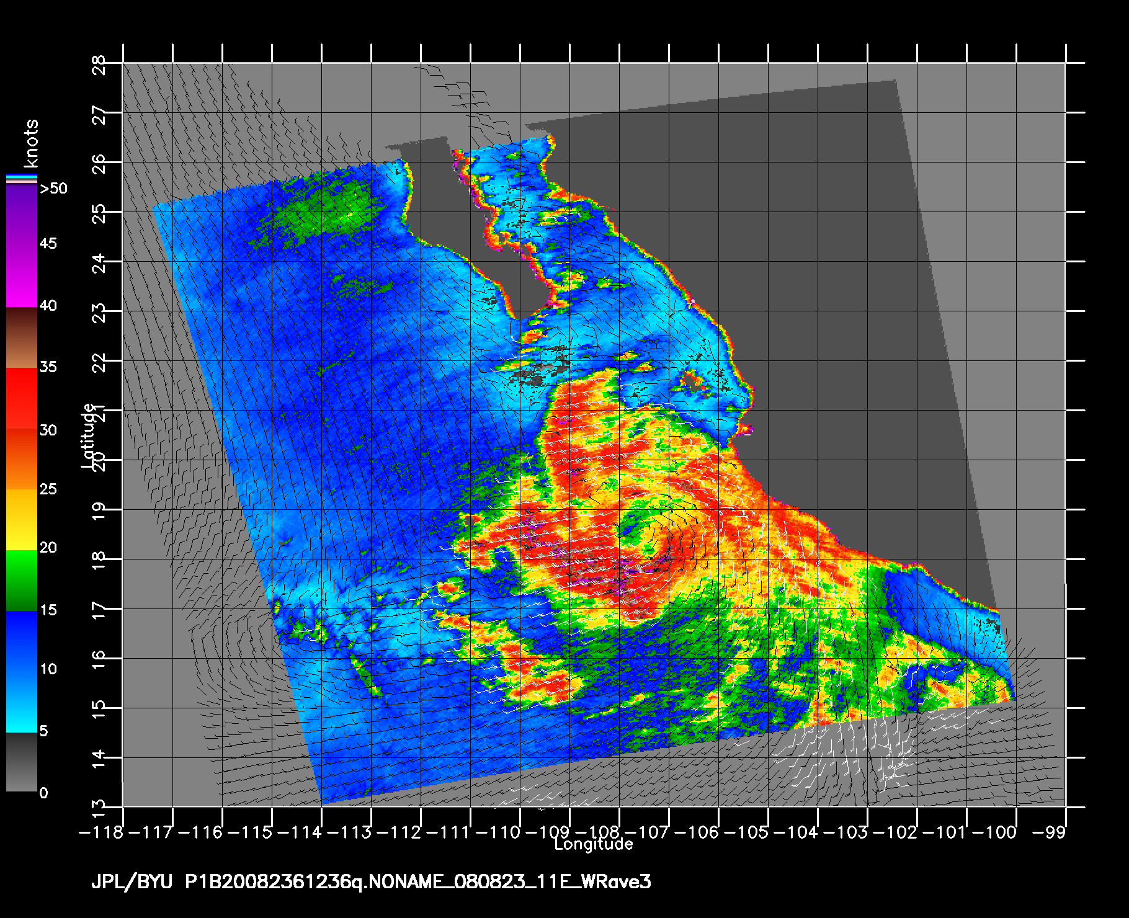Screen dimensions: 1129x918
Task: Click the "35" label on the knots color scale
Action: click(48, 367)
